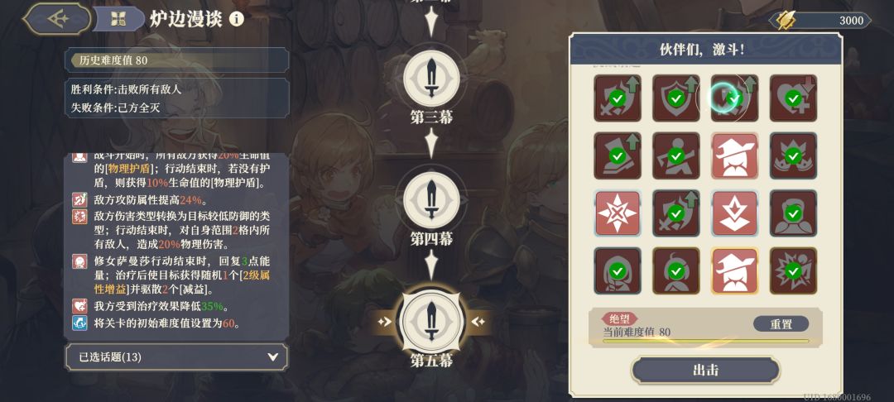Click the 历史难度值 80 banner
Screen dimensions: 894x402
coord(176,60)
